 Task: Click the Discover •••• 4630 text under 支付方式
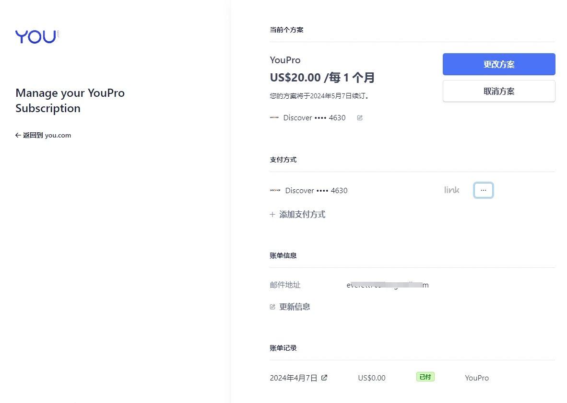(x=317, y=190)
